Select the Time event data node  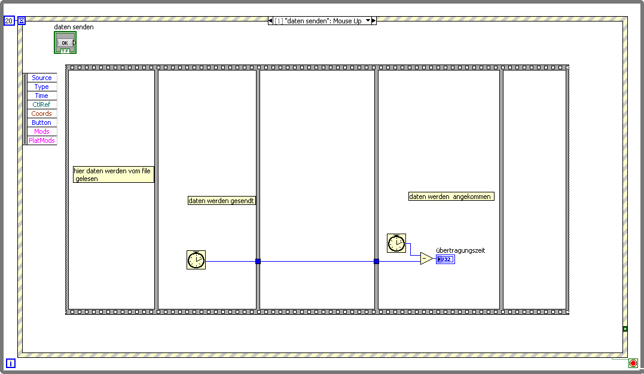pyautogui.click(x=41, y=96)
